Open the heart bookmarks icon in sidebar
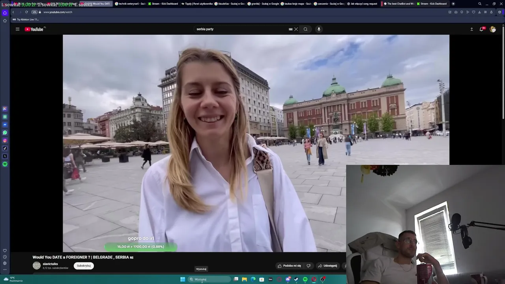Screen dimensions: 505x284 (x=5, y=250)
